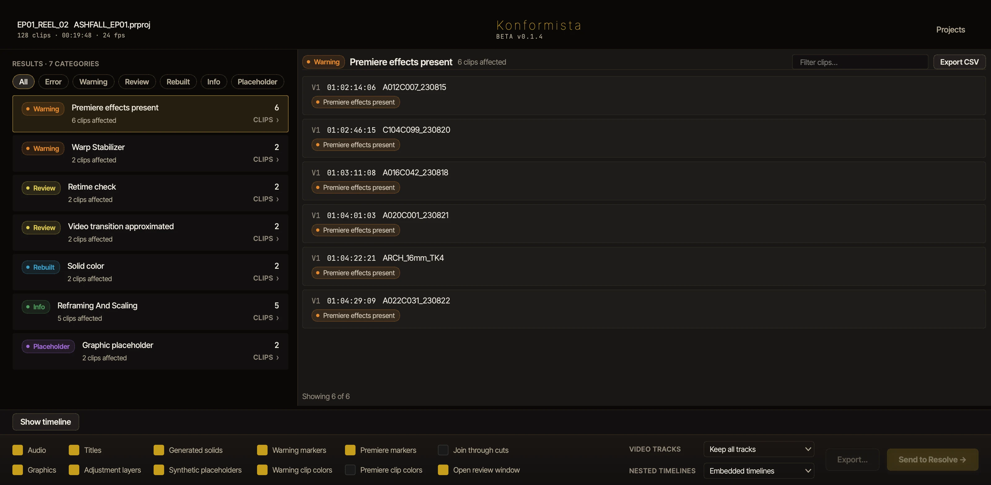Filter results by Info pill
Screen dimensions: 991x485
[x=213, y=82]
